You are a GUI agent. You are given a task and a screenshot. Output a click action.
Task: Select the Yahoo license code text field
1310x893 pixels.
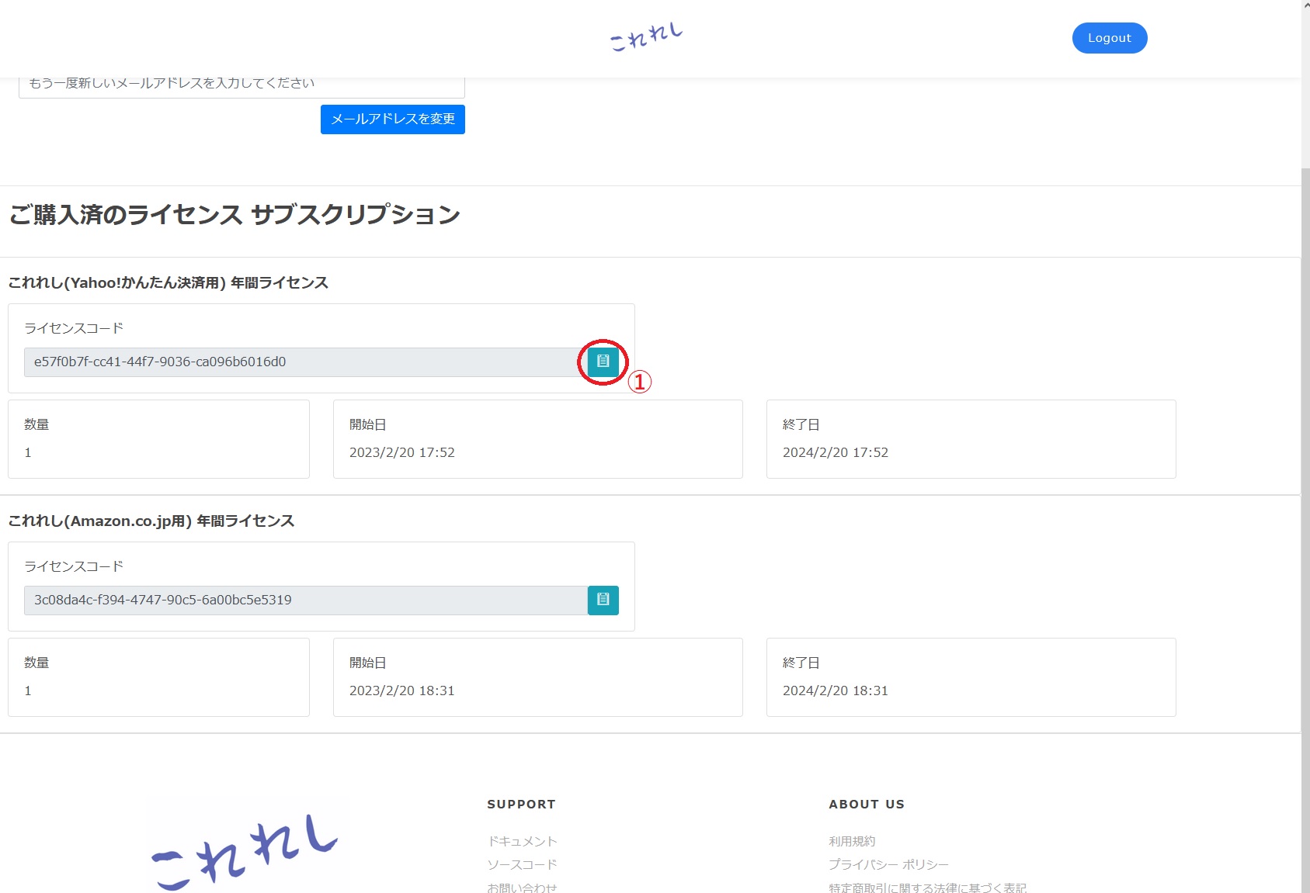click(x=304, y=362)
